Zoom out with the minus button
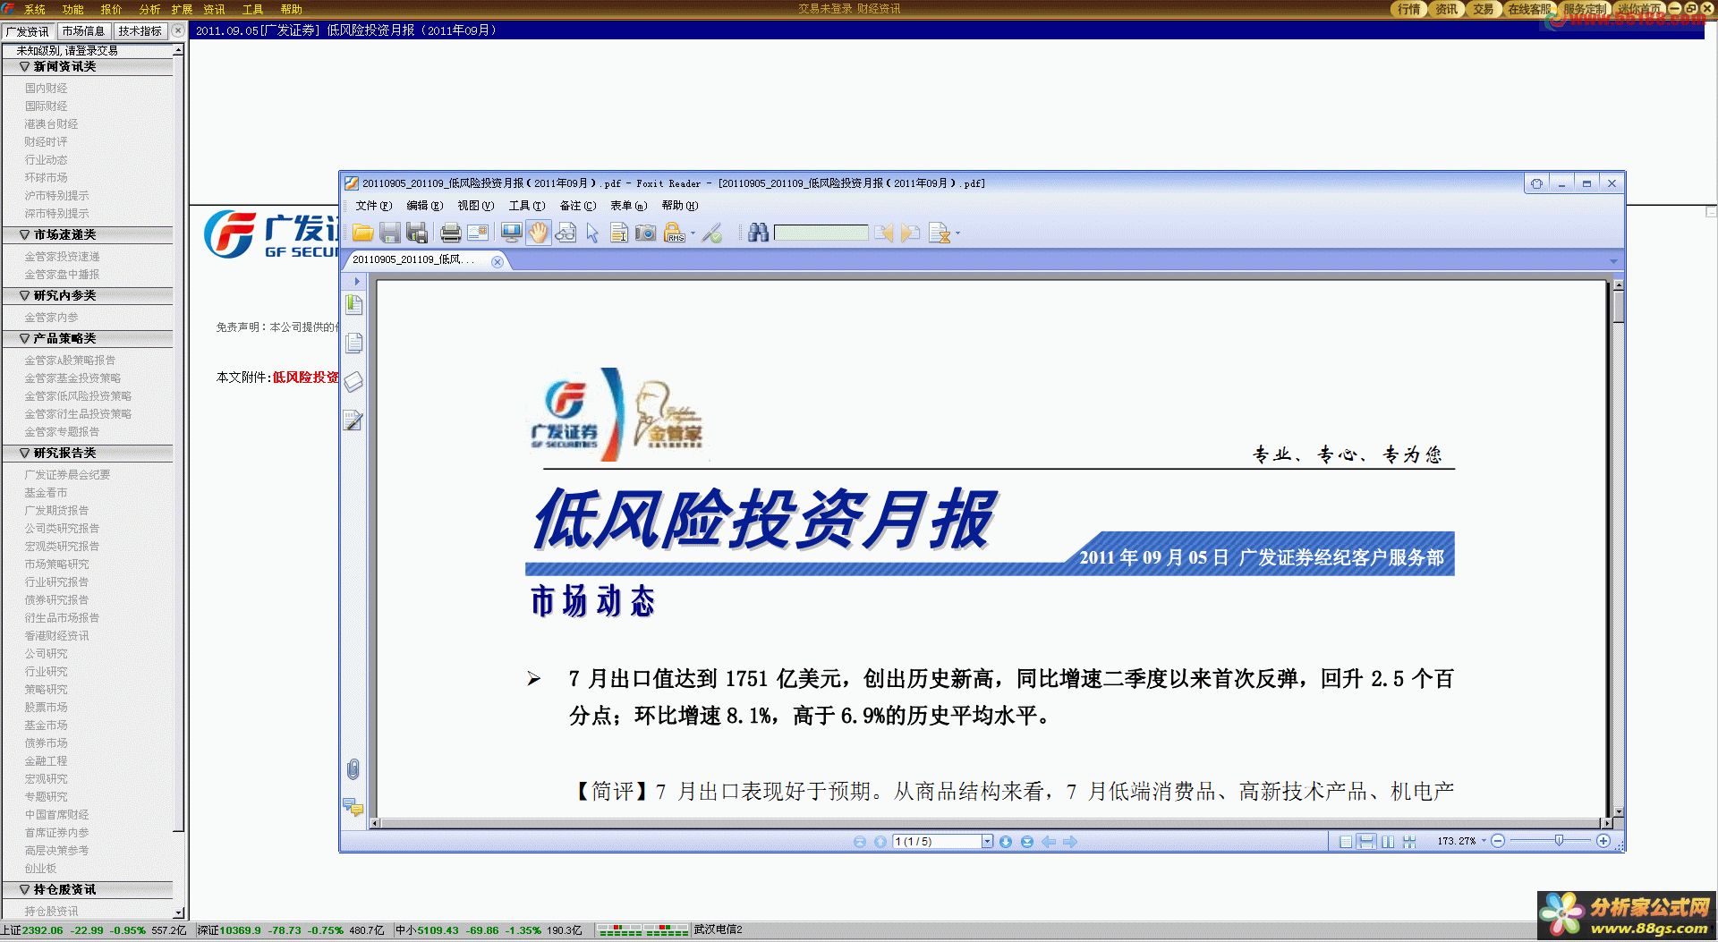The image size is (1718, 942). tap(1498, 841)
